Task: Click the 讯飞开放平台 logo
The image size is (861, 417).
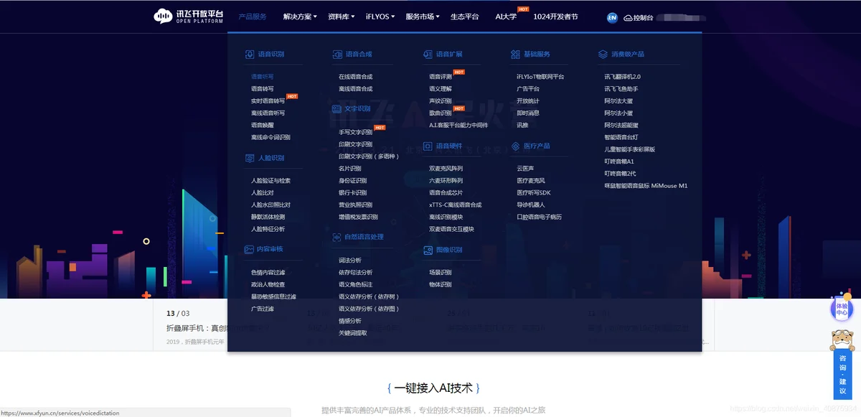Action: pos(189,16)
